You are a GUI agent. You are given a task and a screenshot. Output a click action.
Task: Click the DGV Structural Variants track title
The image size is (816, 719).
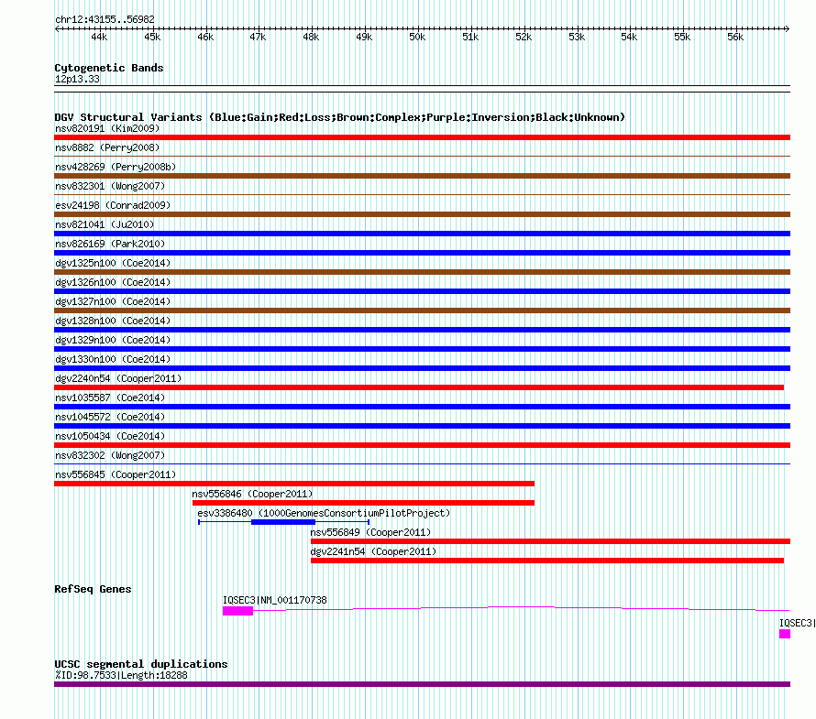(340, 117)
